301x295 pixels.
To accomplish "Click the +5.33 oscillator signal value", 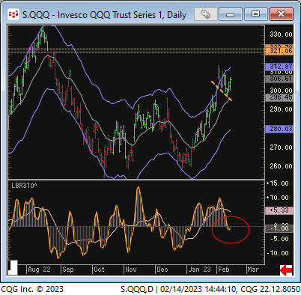I will 279,210.
